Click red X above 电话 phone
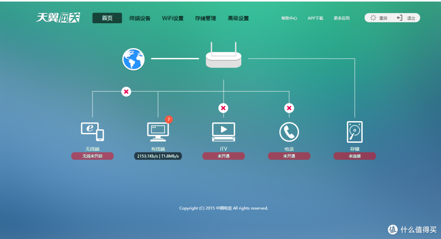The width and height of the screenshot is (441, 239). 289,108
